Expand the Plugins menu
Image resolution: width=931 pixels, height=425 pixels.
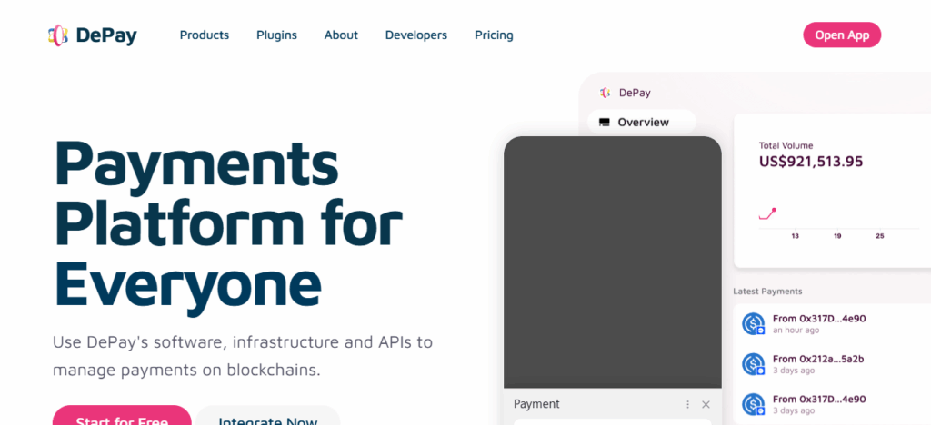click(276, 35)
